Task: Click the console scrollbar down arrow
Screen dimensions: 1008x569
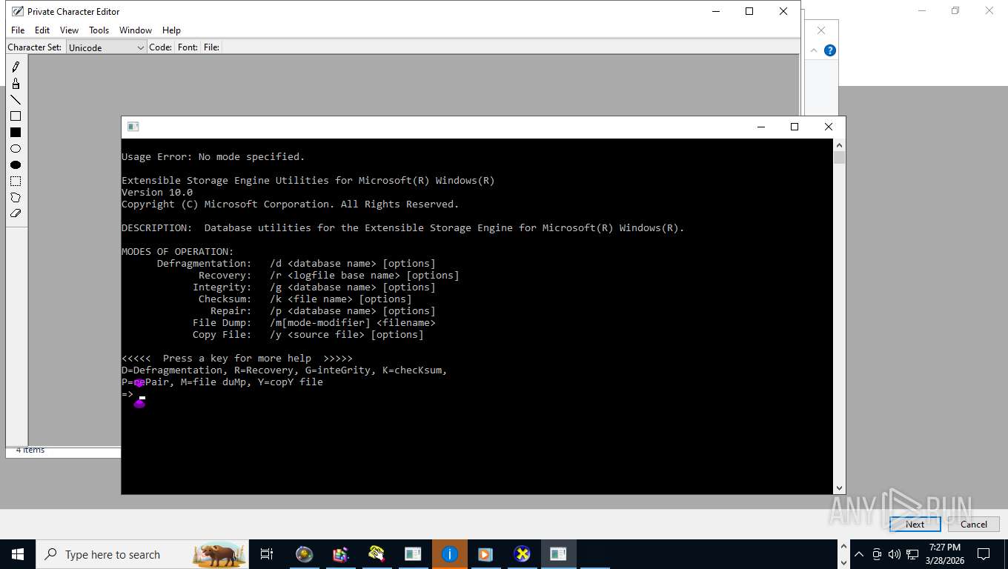Action: (840, 488)
